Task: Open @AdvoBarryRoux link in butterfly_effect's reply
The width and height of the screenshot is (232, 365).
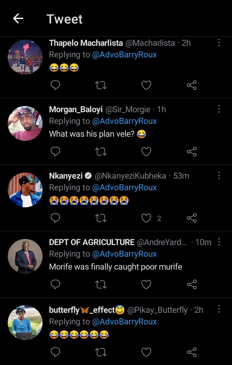Action: pos(124,322)
